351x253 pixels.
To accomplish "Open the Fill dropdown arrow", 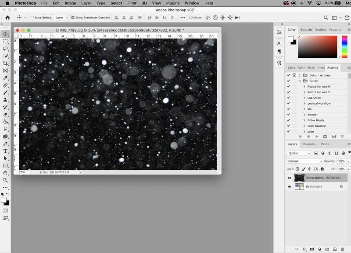I will (348, 169).
